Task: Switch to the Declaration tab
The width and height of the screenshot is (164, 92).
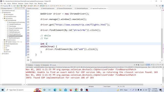Action: (45, 65)
